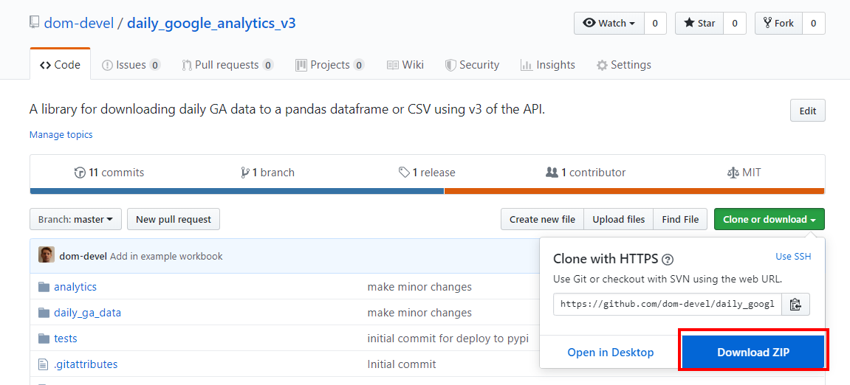Edit the repository description
The image size is (850, 385).
(808, 111)
